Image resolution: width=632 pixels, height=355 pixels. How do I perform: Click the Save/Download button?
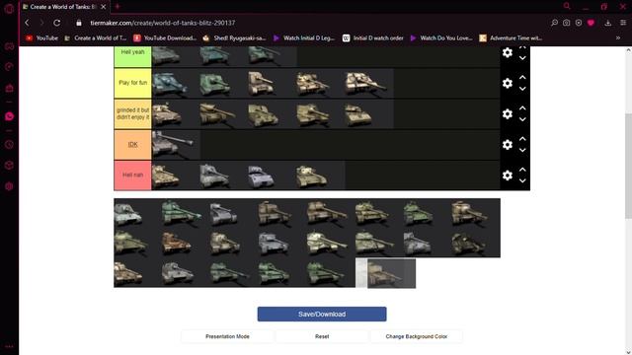(322, 314)
